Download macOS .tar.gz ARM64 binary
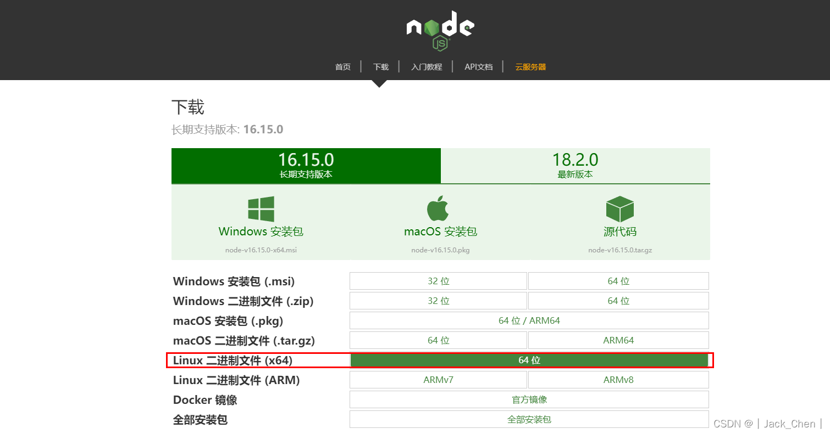Viewport: 830px width, 434px height. pyautogui.click(x=618, y=340)
